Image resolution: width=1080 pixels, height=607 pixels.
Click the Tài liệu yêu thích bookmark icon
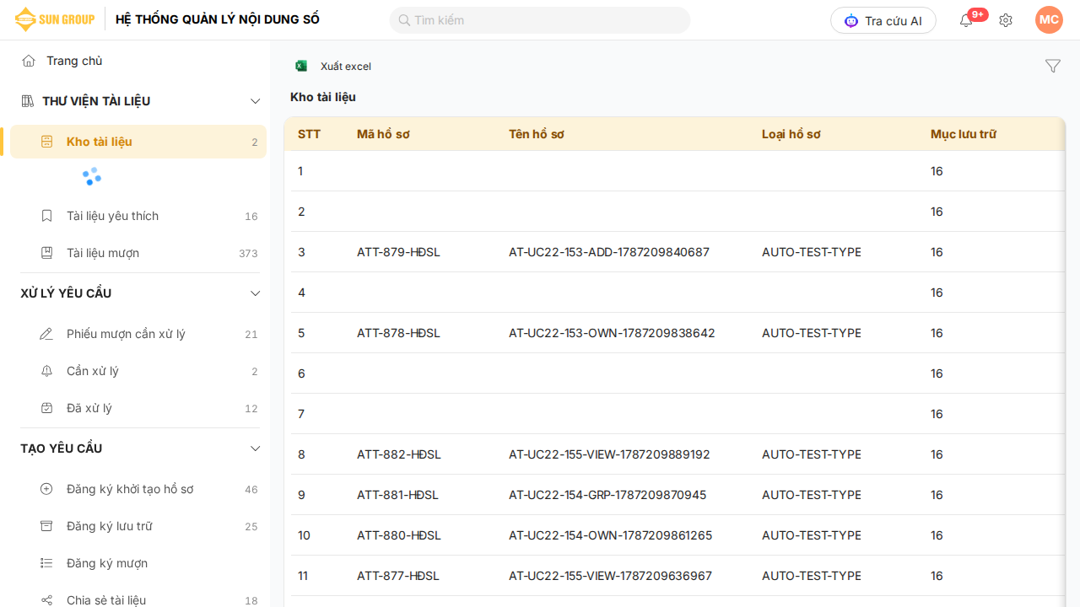pyautogui.click(x=47, y=216)
